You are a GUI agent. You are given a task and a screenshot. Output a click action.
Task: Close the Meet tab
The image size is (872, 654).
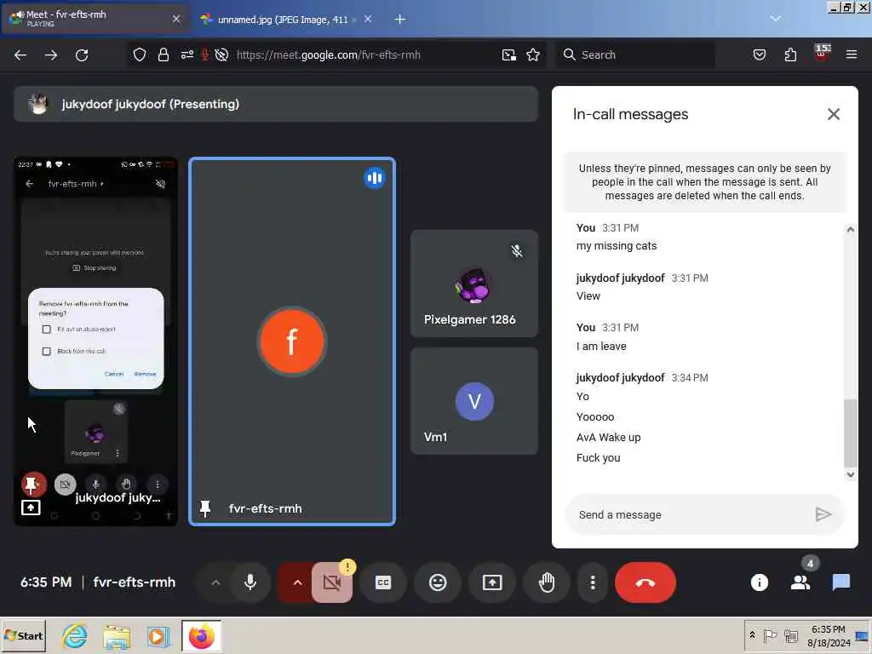[x=176, y=19]
